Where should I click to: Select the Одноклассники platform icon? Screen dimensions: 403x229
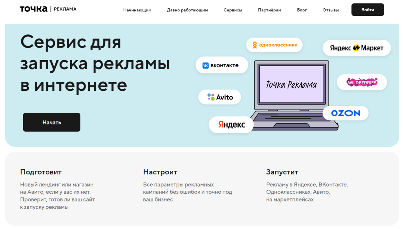(274, 44)
